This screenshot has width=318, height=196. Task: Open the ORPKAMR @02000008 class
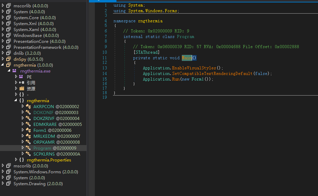pyautogui.click(x=56, y=142)
